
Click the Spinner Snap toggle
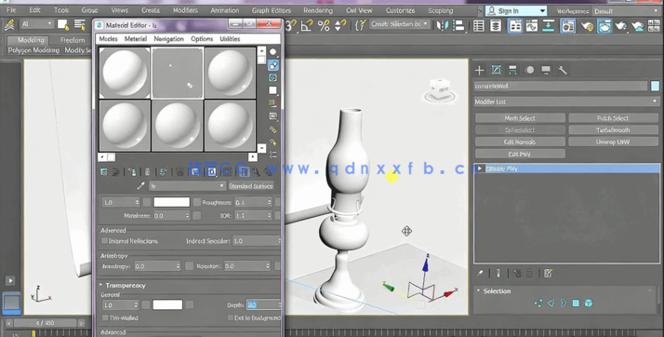tap(340, 26)
